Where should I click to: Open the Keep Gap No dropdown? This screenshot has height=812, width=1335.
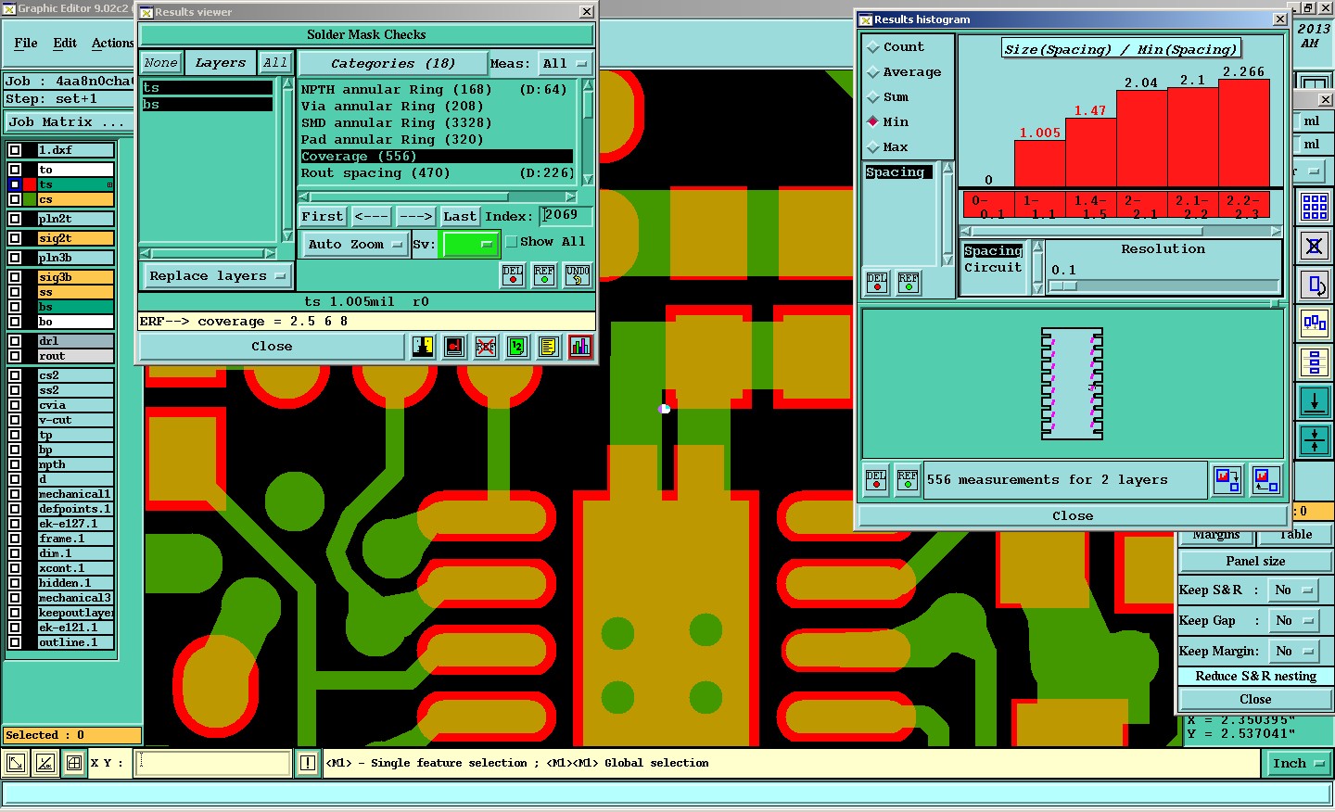point(1293,621)
